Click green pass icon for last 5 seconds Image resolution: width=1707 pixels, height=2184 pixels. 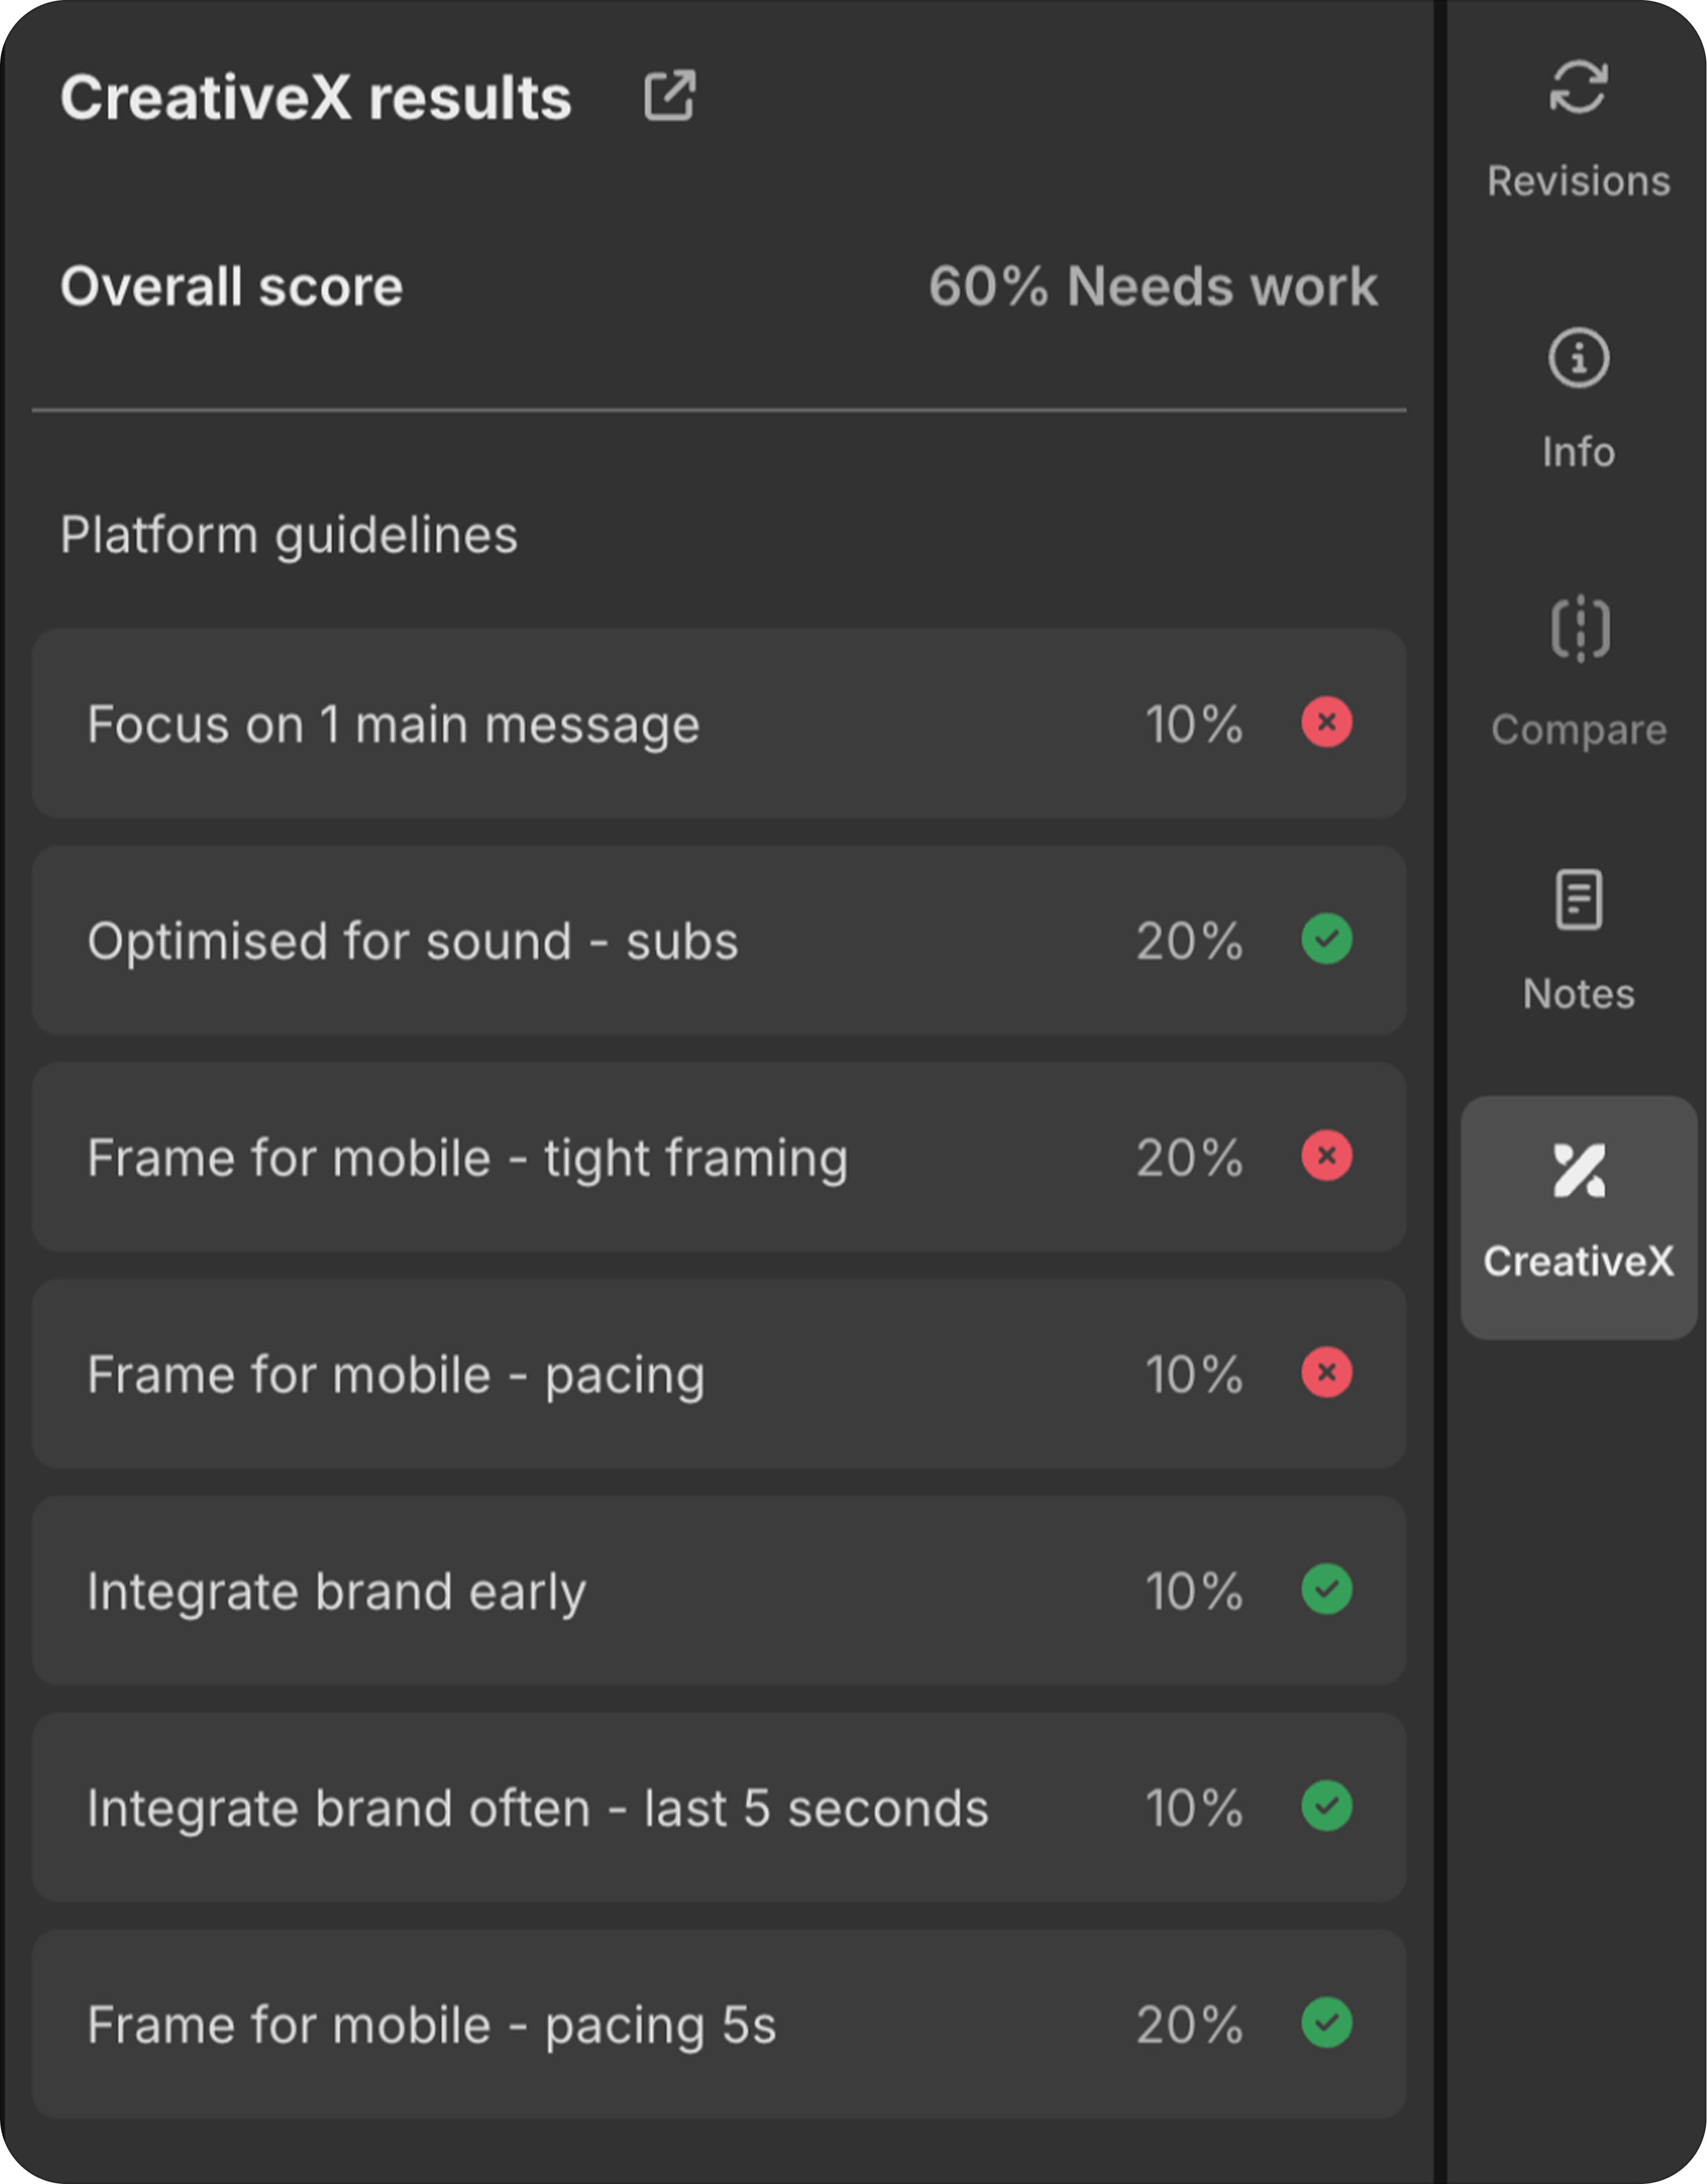pos(1326,1806)
